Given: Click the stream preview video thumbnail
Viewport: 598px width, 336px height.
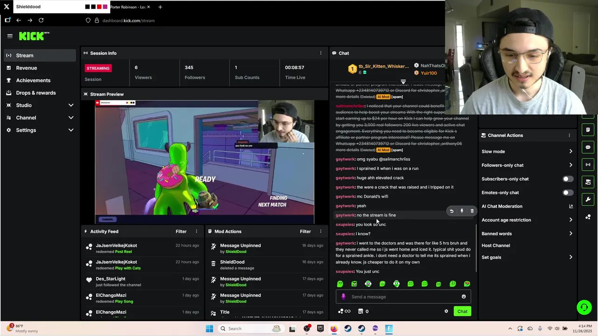Looking at the screenshot, I should [x=205, y=162].
